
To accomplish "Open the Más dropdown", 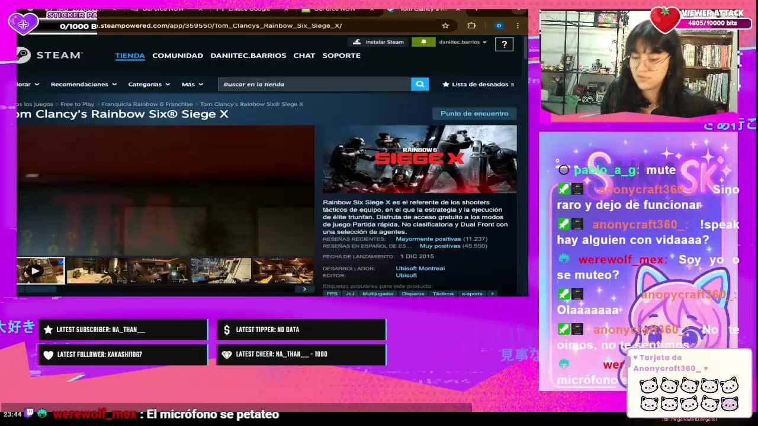I will point(192,84).
